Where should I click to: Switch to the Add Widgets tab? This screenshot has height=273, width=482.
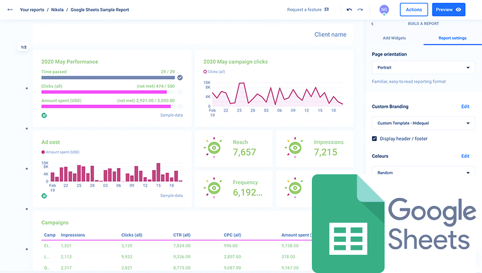click(x=394, y=38)
